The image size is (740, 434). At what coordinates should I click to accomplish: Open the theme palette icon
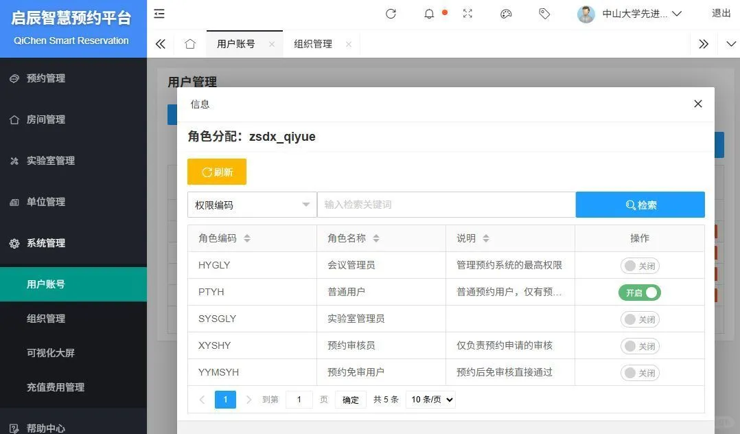click(x=506, y=14)
